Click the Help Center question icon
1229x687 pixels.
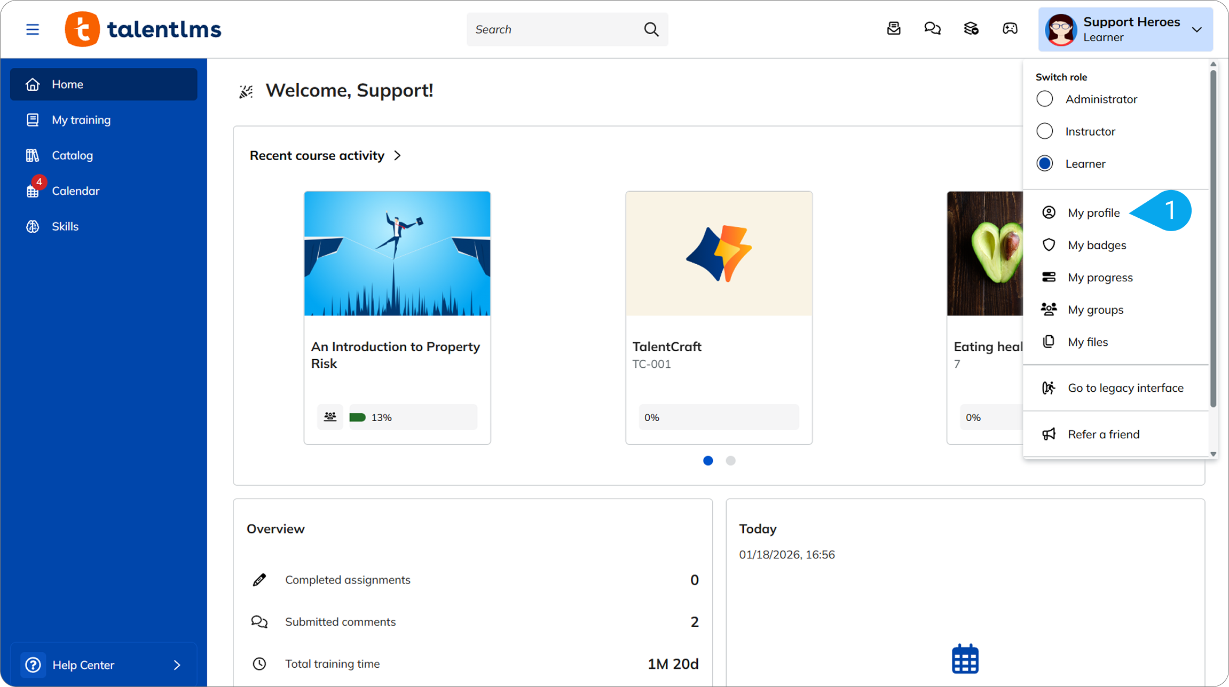[x=33, y=665]
